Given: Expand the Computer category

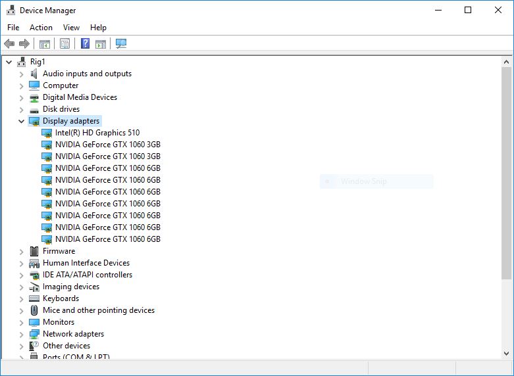Looking at the screenshot, I should pos(22,86).
